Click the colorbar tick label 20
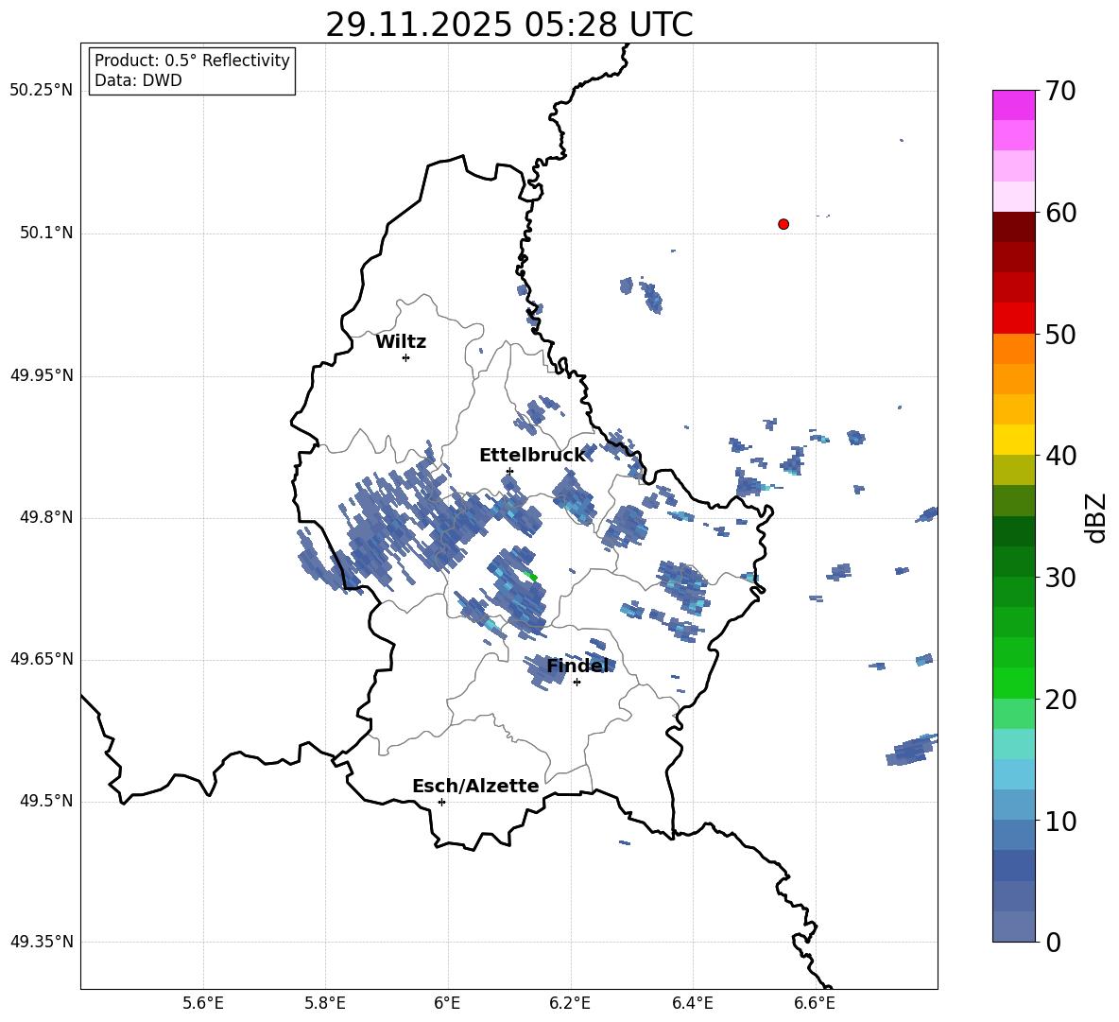Image resolution: width=1119 pixels, height=1022 pixels. point(1059,700)
